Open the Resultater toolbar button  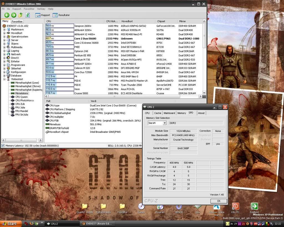tap(61, 15)
